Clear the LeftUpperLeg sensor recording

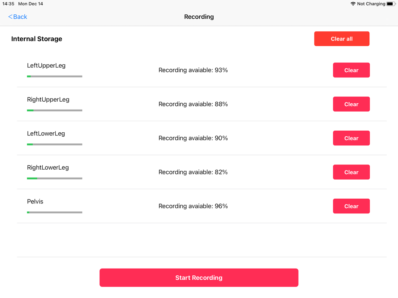point(351,70)
